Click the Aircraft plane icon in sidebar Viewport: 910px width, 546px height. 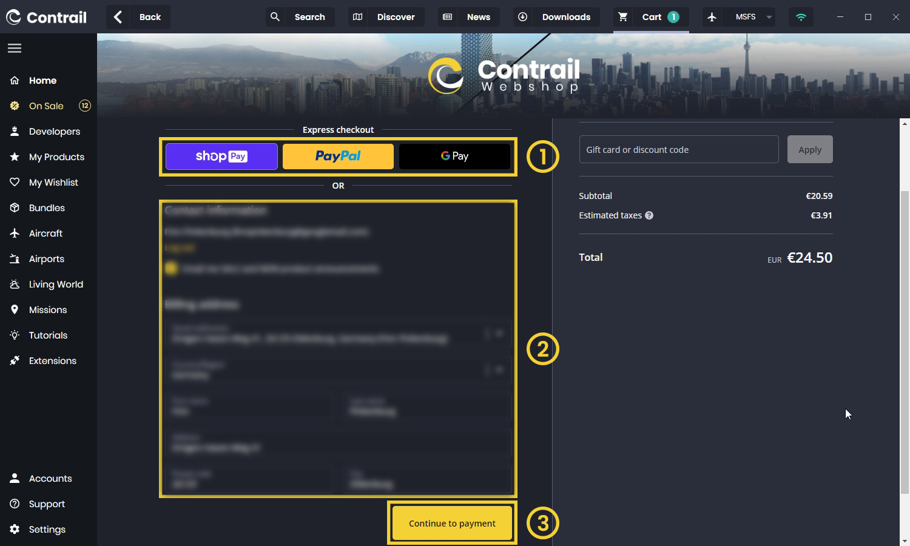15,233
